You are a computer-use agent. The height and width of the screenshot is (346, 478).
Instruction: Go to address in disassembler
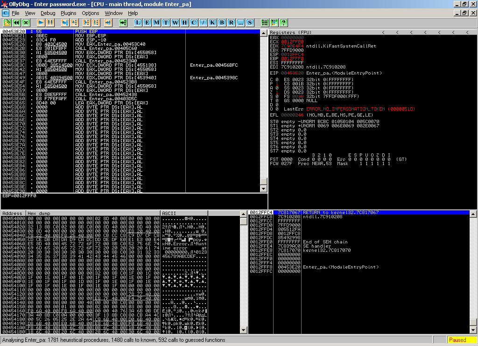click(123, 22)
